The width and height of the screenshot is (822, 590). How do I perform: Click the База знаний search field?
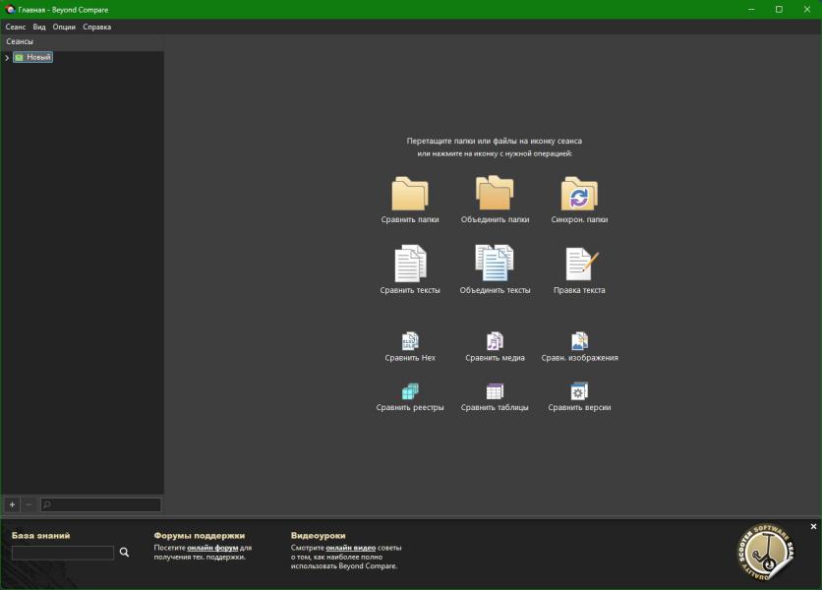pyautogui.click(x=63, y=553)
